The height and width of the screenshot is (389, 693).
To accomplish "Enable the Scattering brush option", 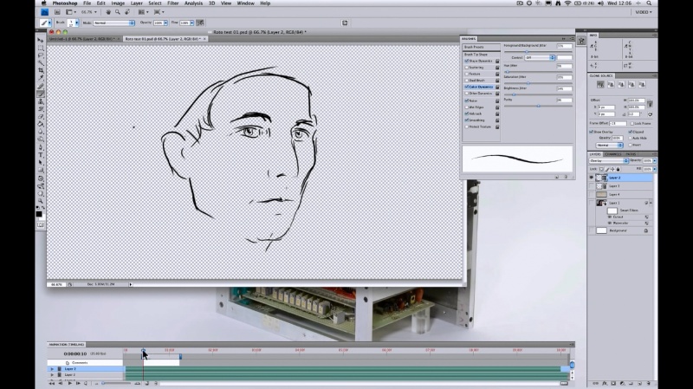I will point(467,68).
